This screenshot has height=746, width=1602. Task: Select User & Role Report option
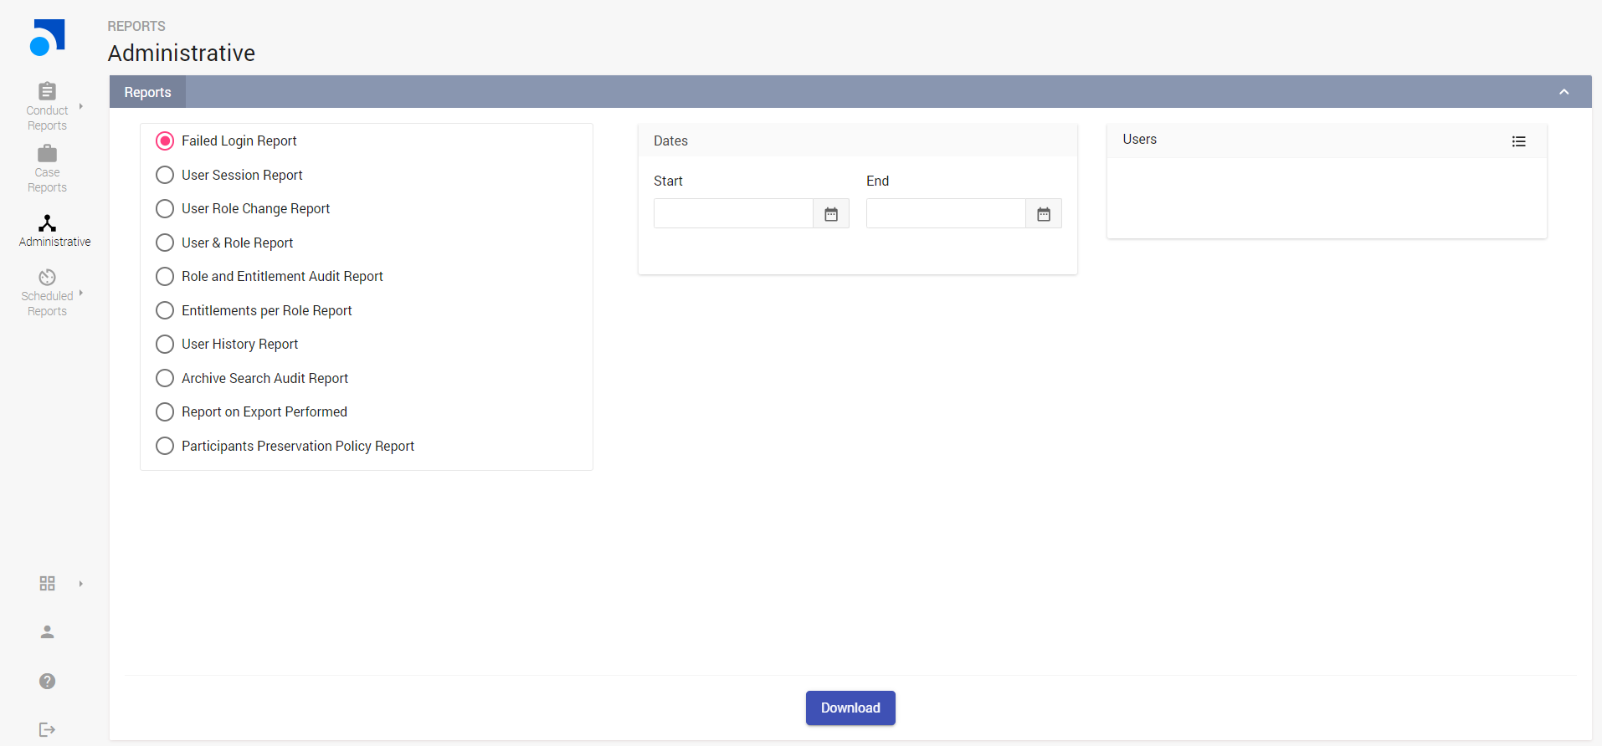tap(224, 243)
